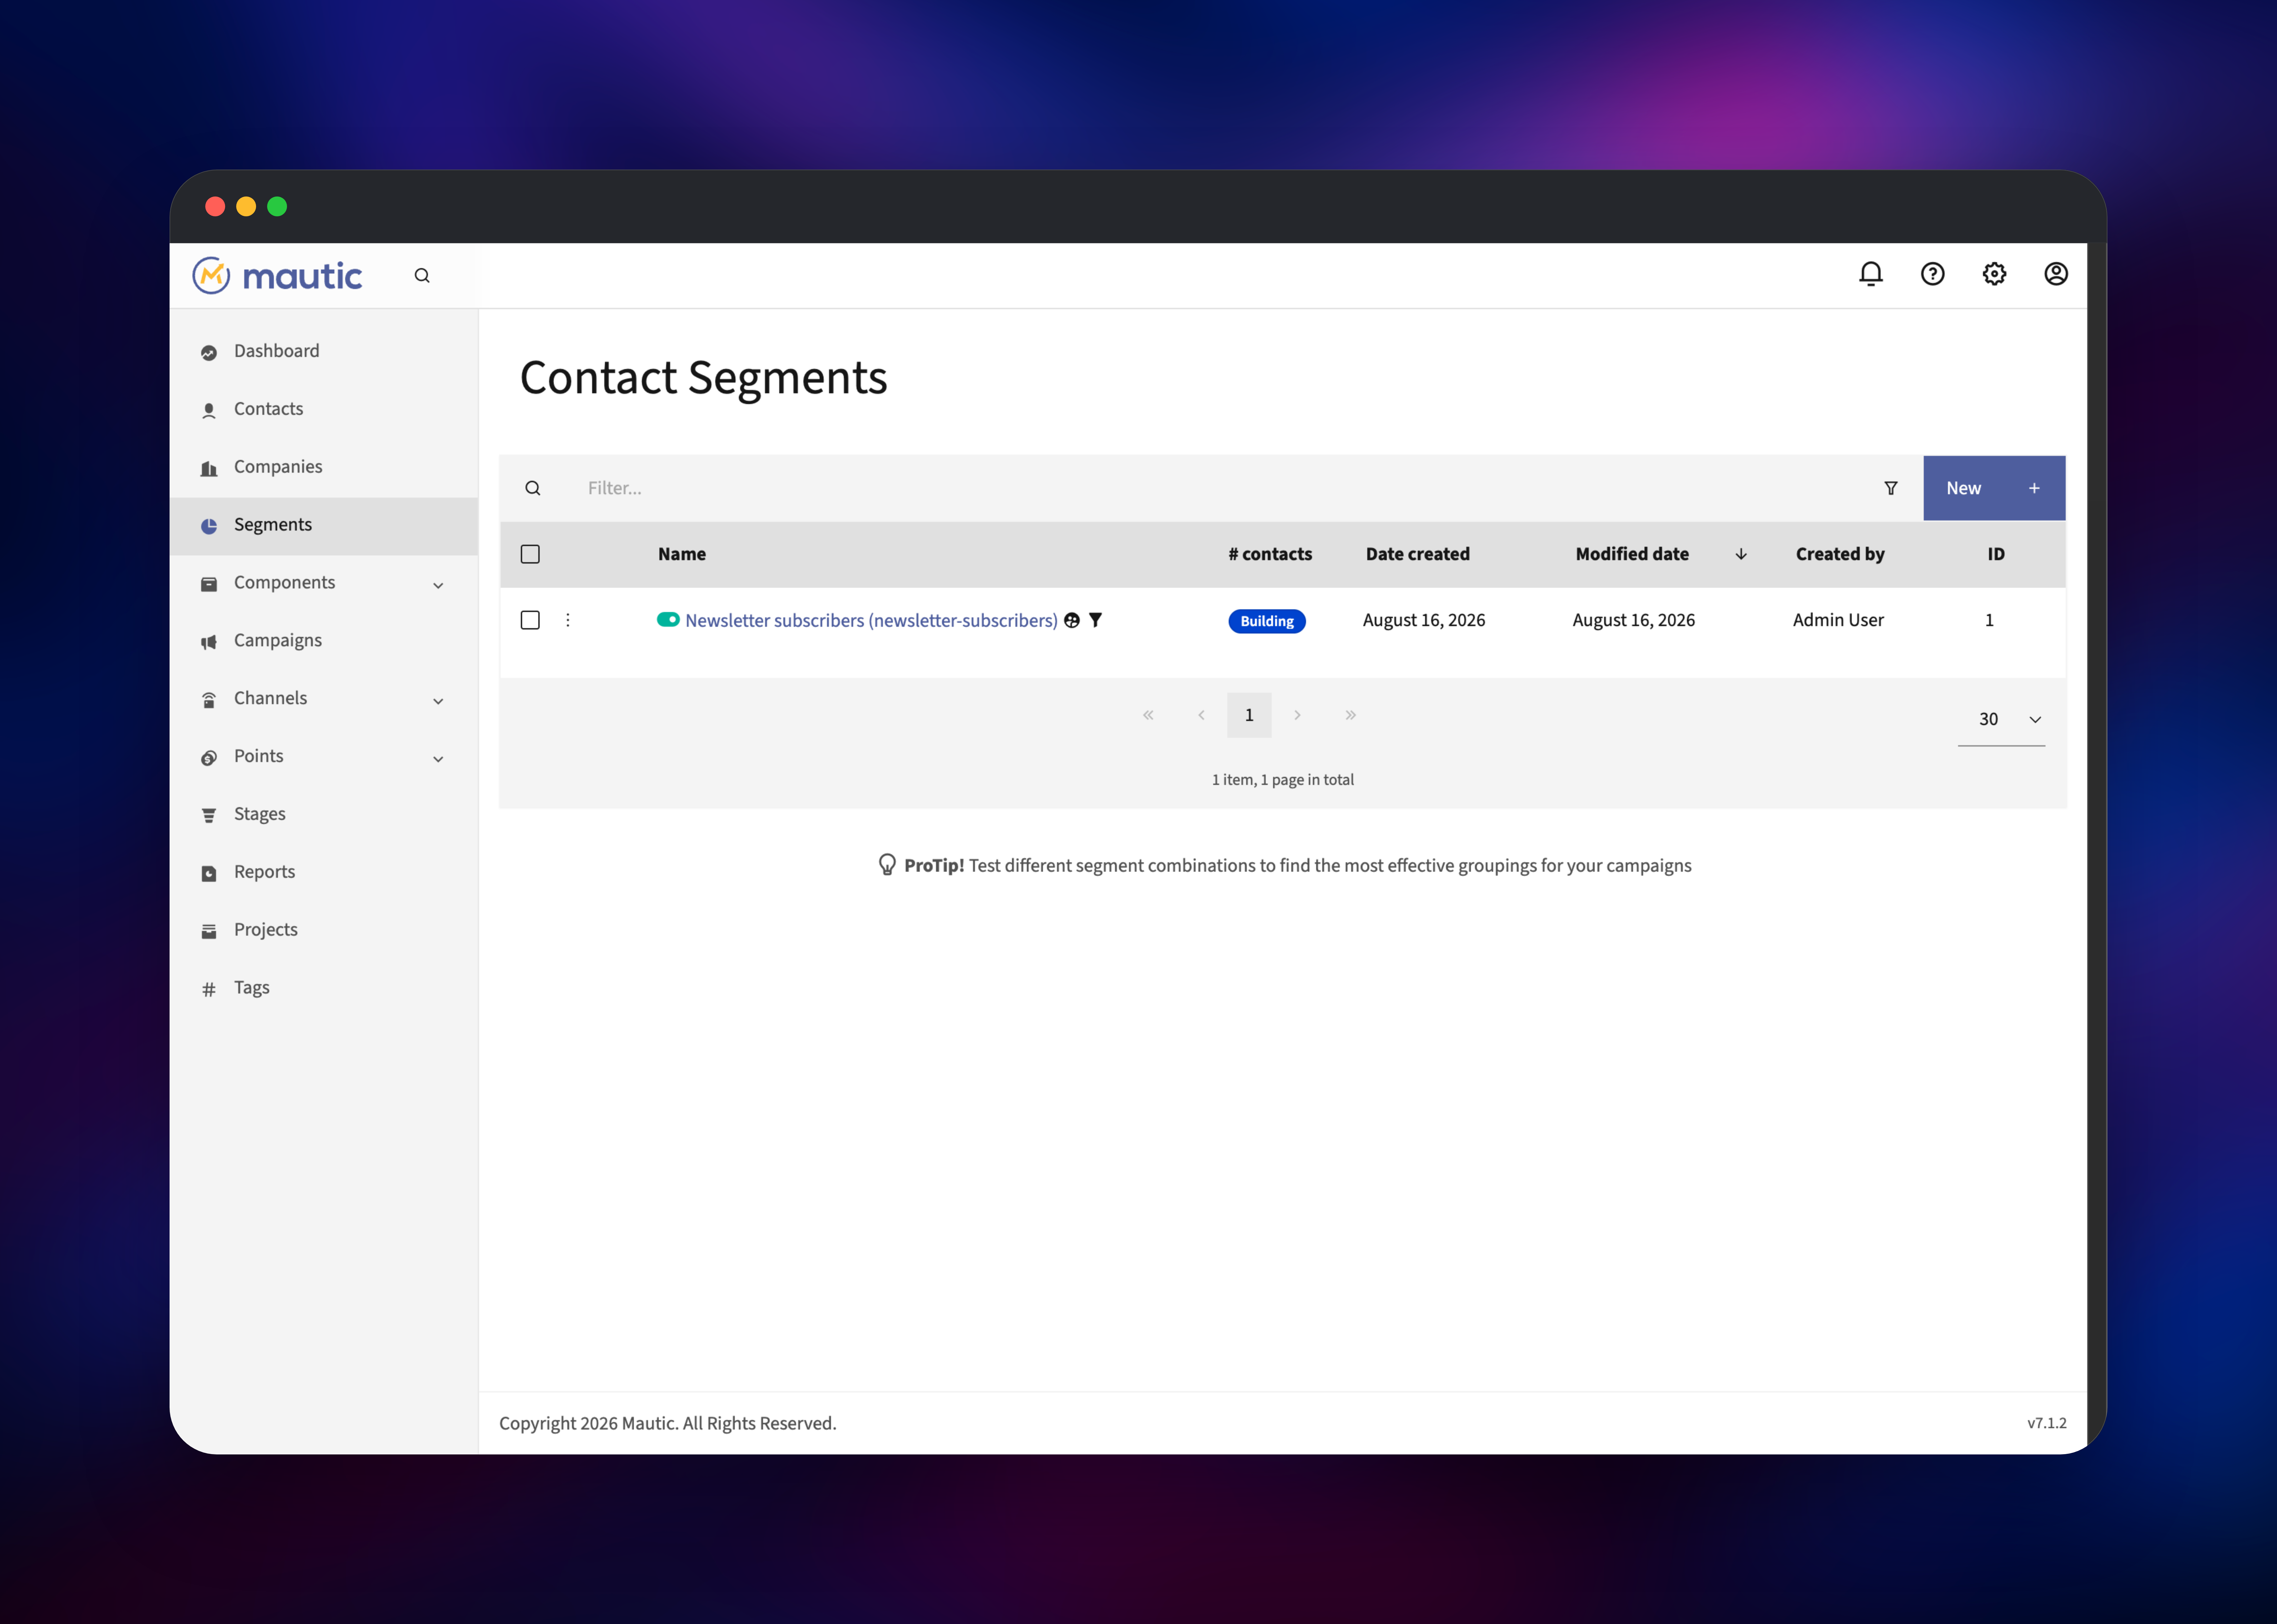The width and height of the screenshot is (2277, 1624).
Task: Click the globe icon beside Newsletter subscribers
Action: tap(1072, 620)
